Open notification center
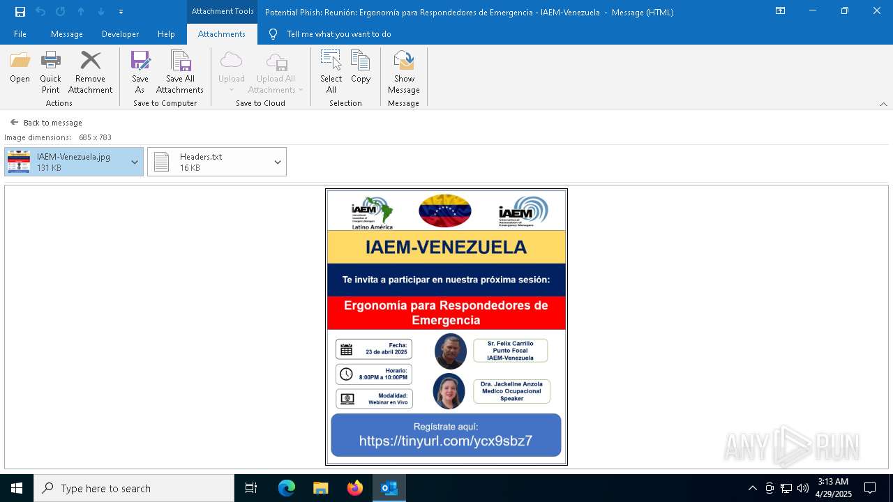This screenshot has width=893, height=502. [870, 488]
